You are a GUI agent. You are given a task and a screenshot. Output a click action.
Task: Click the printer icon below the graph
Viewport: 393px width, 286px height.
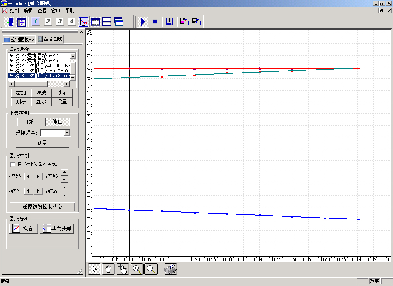coord(170,269)
